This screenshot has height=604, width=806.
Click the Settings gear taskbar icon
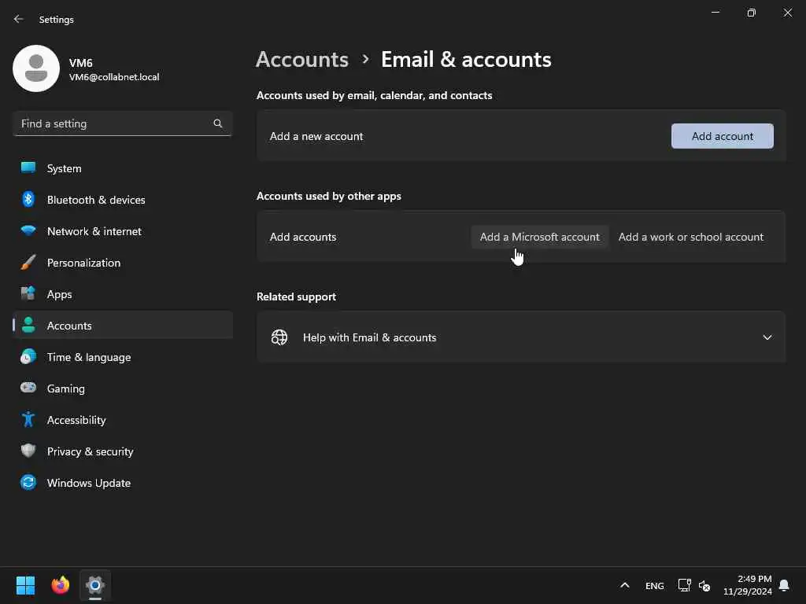tap(95, 585)
